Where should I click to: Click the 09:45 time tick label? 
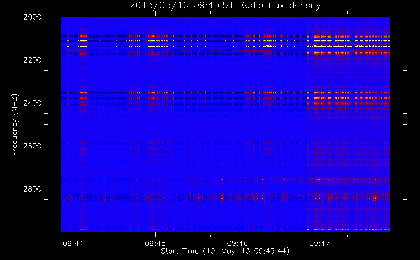(x=155, y=243)
